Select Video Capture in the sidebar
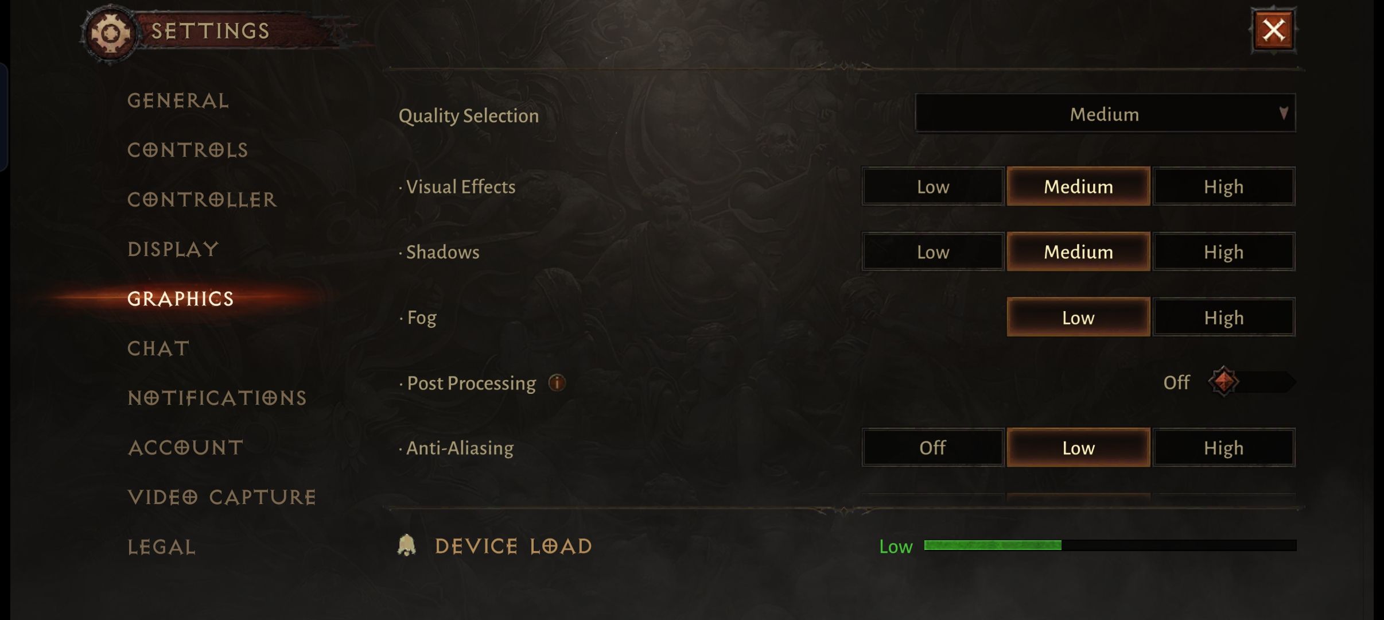 (221, 495)
